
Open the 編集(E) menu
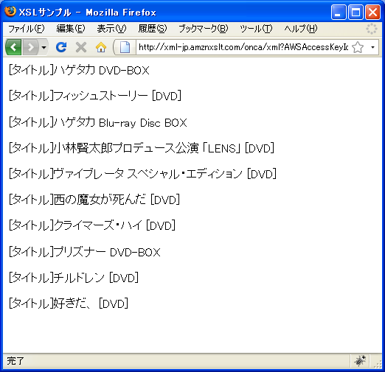[x=71, y=29]
